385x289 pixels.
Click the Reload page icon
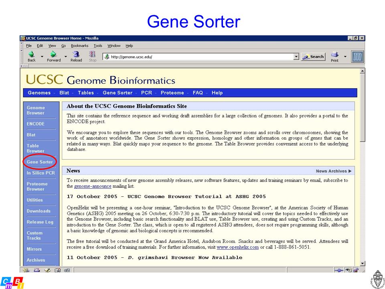coord(76,54)
